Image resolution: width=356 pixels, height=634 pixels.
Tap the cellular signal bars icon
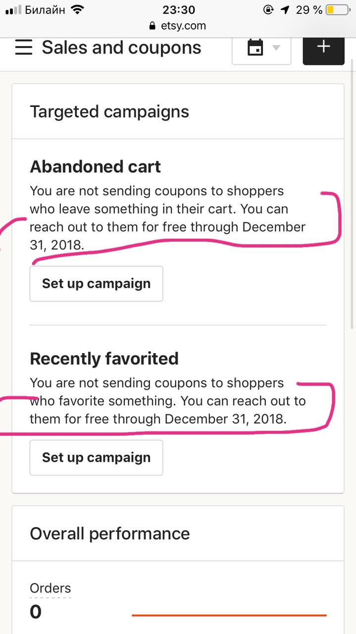pos(13,10)
